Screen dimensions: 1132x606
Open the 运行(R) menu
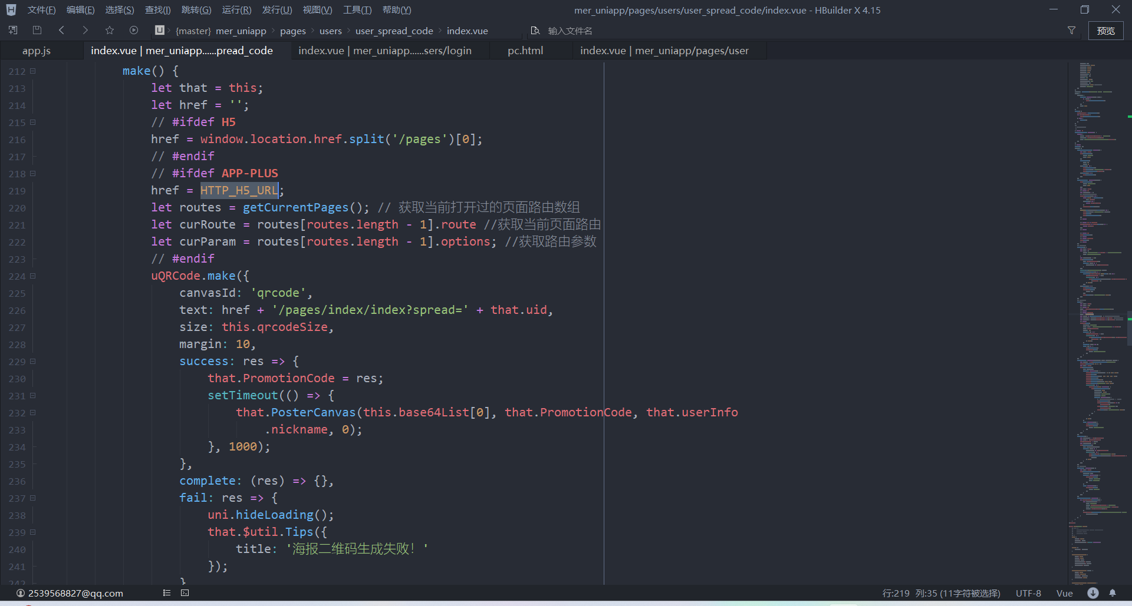click(x=236, y=10)
